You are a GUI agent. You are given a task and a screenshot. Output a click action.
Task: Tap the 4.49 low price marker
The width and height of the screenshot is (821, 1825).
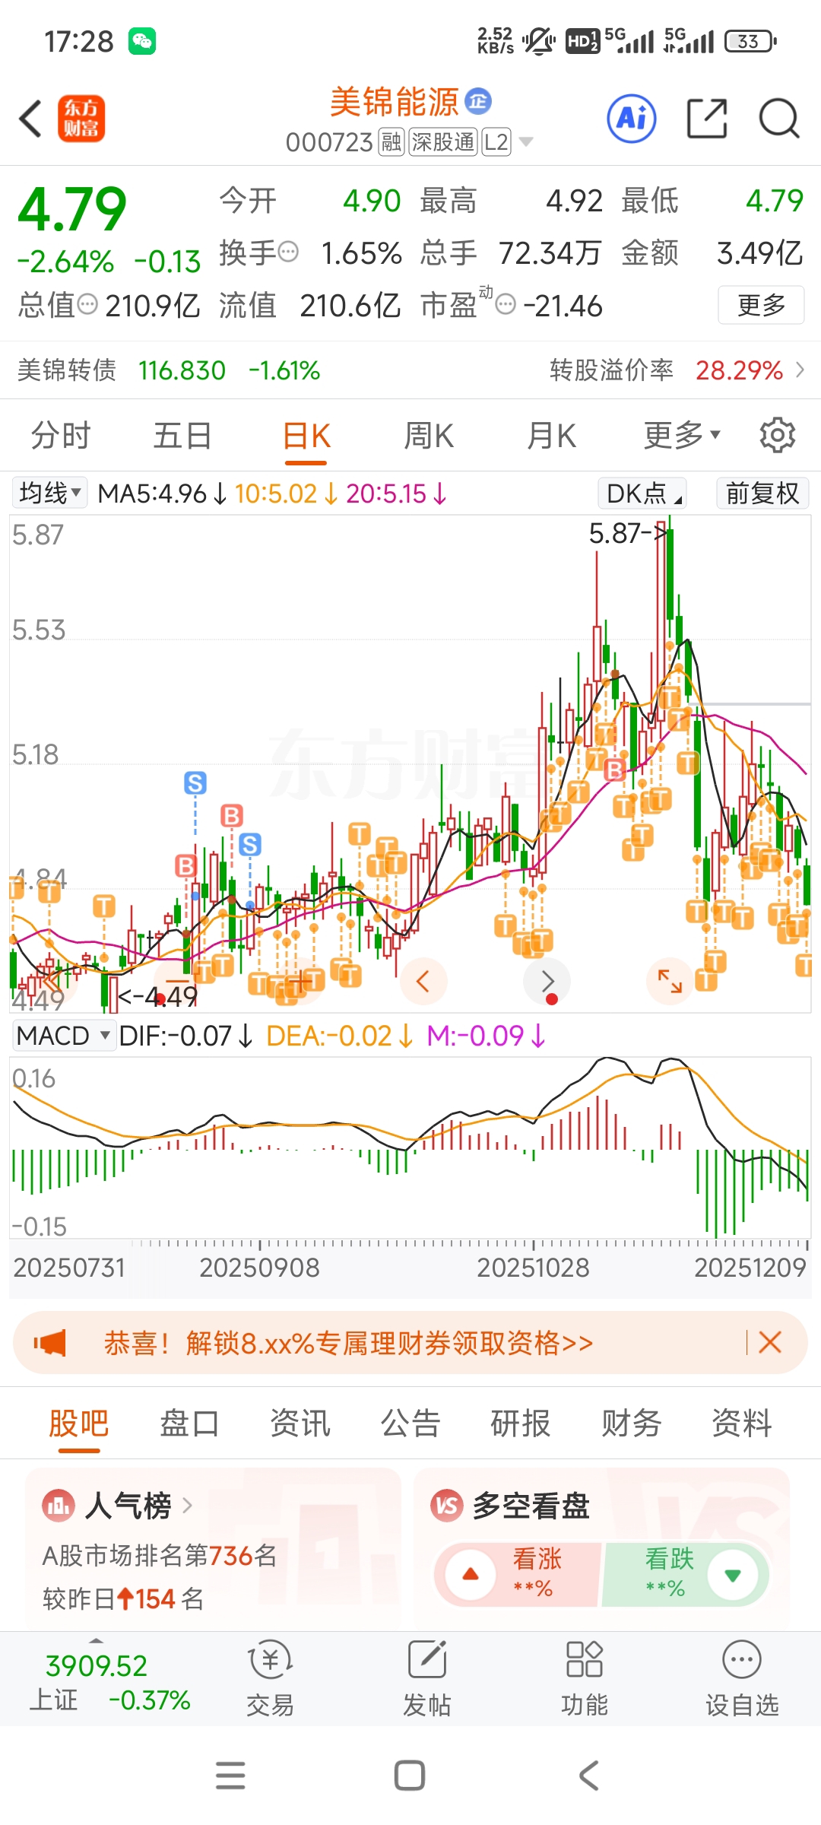click(x=158, y=996)
